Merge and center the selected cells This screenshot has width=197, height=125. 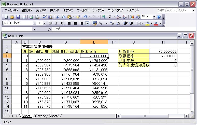(87, 23)
